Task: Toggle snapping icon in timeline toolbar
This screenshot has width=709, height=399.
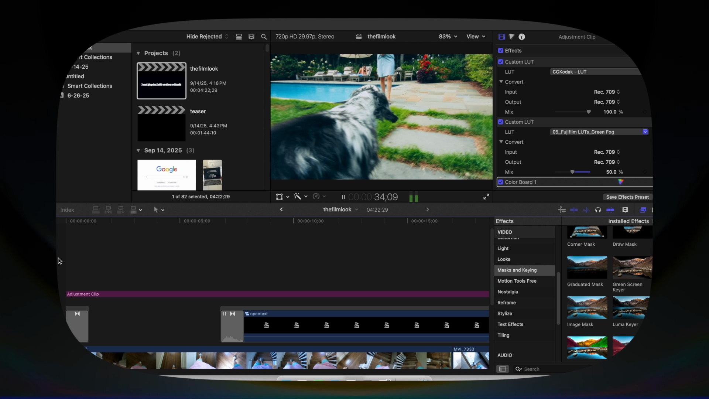Action: [610, 210]
